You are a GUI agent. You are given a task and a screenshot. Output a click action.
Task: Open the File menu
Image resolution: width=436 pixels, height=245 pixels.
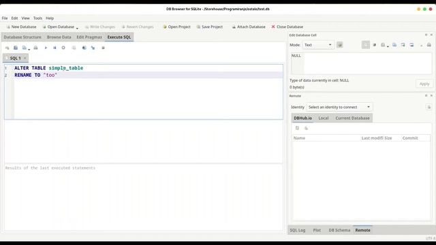pyautogui.click(x=5, y=18)
